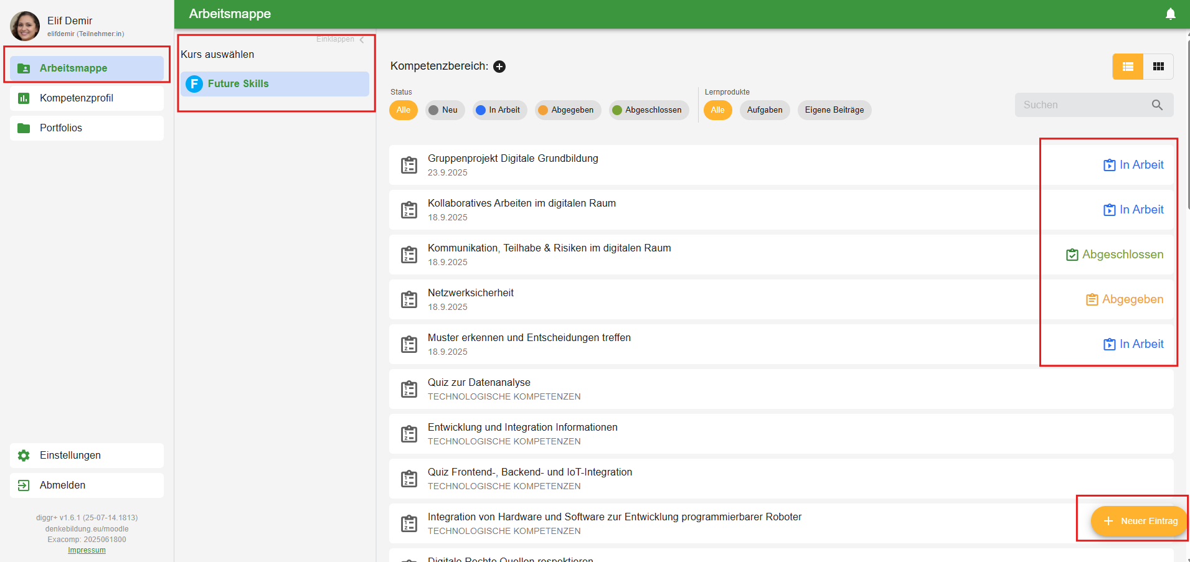The width and height of the screenshot is (1190, 562).
Task: Open Portfolios in the sidebar
Action: click(61, 128)
